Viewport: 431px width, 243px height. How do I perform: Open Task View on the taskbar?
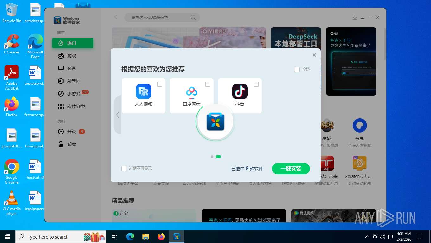pyautogui.click(x=114, y=237)
